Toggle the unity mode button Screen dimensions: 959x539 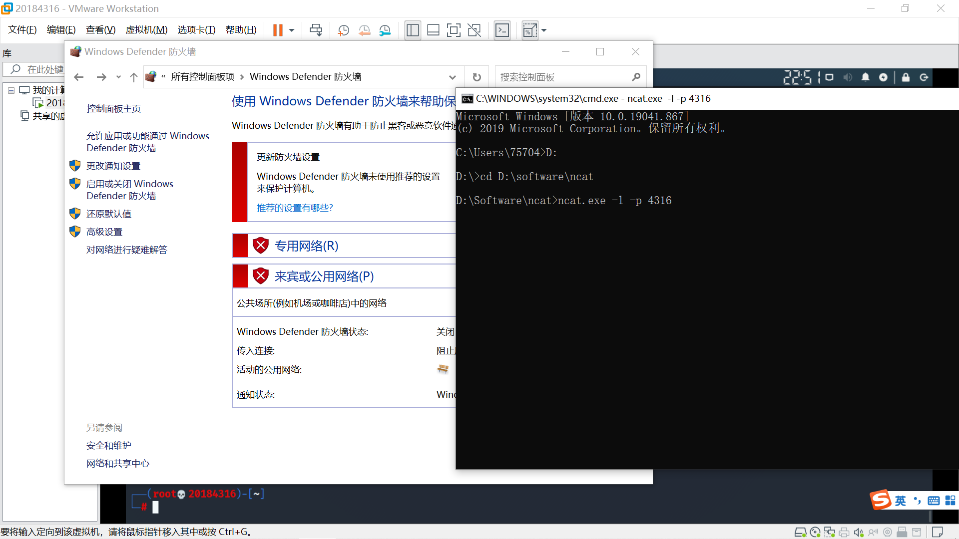tap(474, 30)
